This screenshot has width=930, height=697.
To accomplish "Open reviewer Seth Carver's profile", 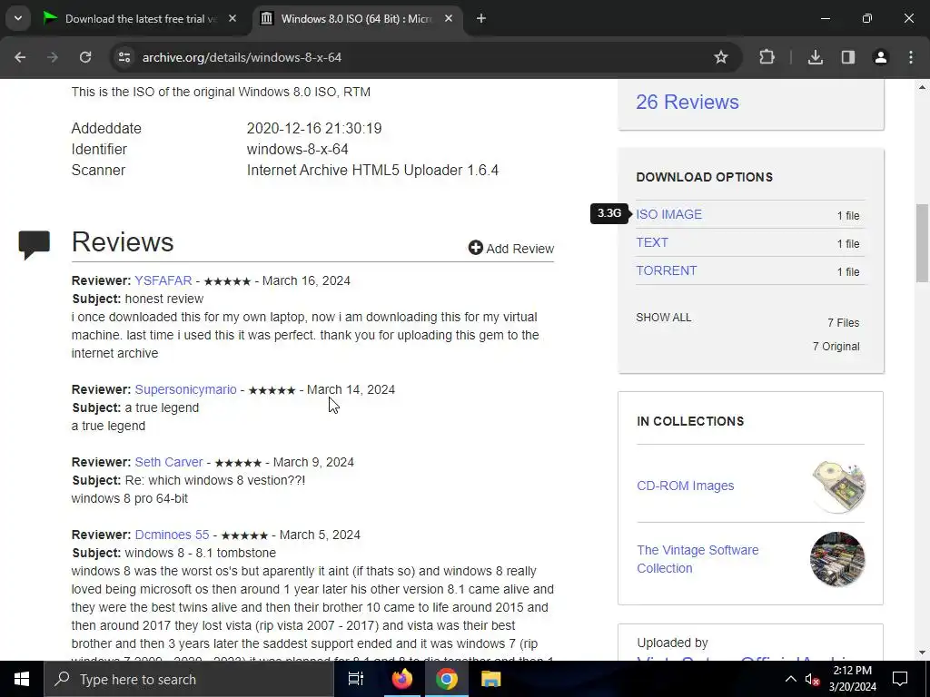I will (169, 462).
